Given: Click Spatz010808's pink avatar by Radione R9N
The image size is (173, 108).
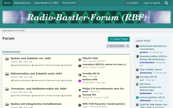Looking at the screenshot, I should (x=80, y=81).
